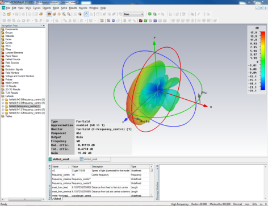Viewport: 268px width, 206px height.
Task: Select TLM Results tree item
Action: (11, 93)
